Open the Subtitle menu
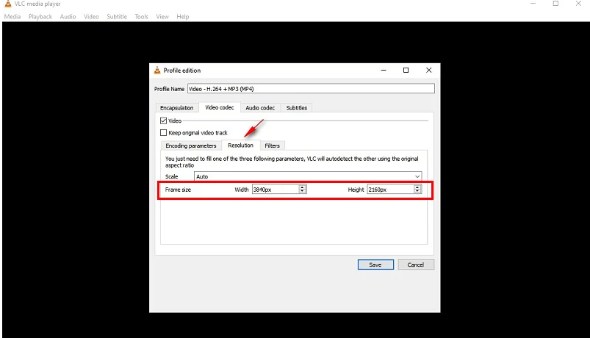The image size is (590, 338). click(x=117, y=17)
